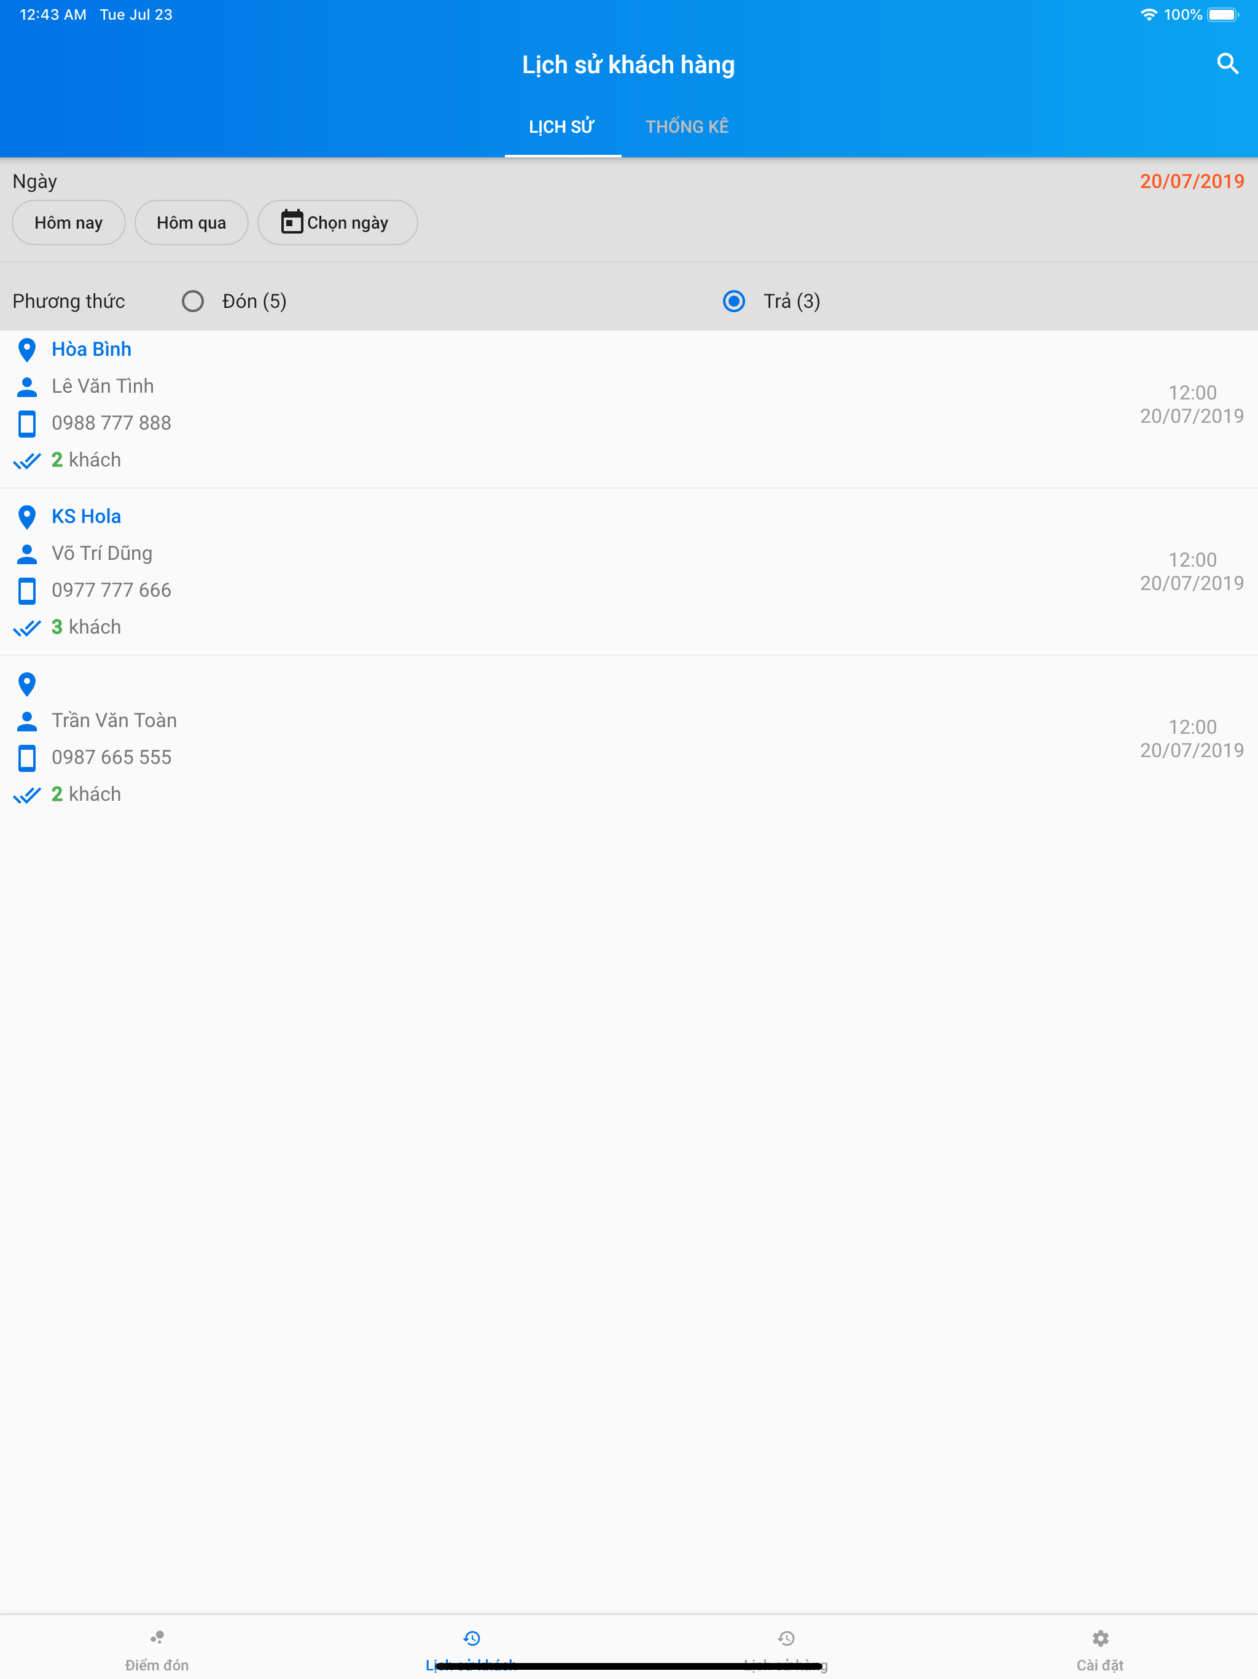Screen dimensions: 1258x1679
Task: Click double-check icon beside 3 khách
Action: tap(27, 627)
